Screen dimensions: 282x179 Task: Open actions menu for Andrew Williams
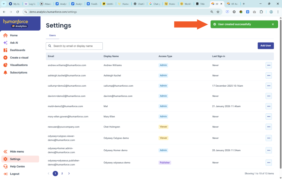click(269, 65)
